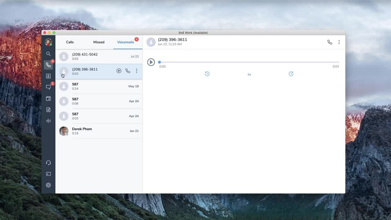Click the voicemail playback progress slider
Screen dimensions: 391x220
click(x=249, y=62)
